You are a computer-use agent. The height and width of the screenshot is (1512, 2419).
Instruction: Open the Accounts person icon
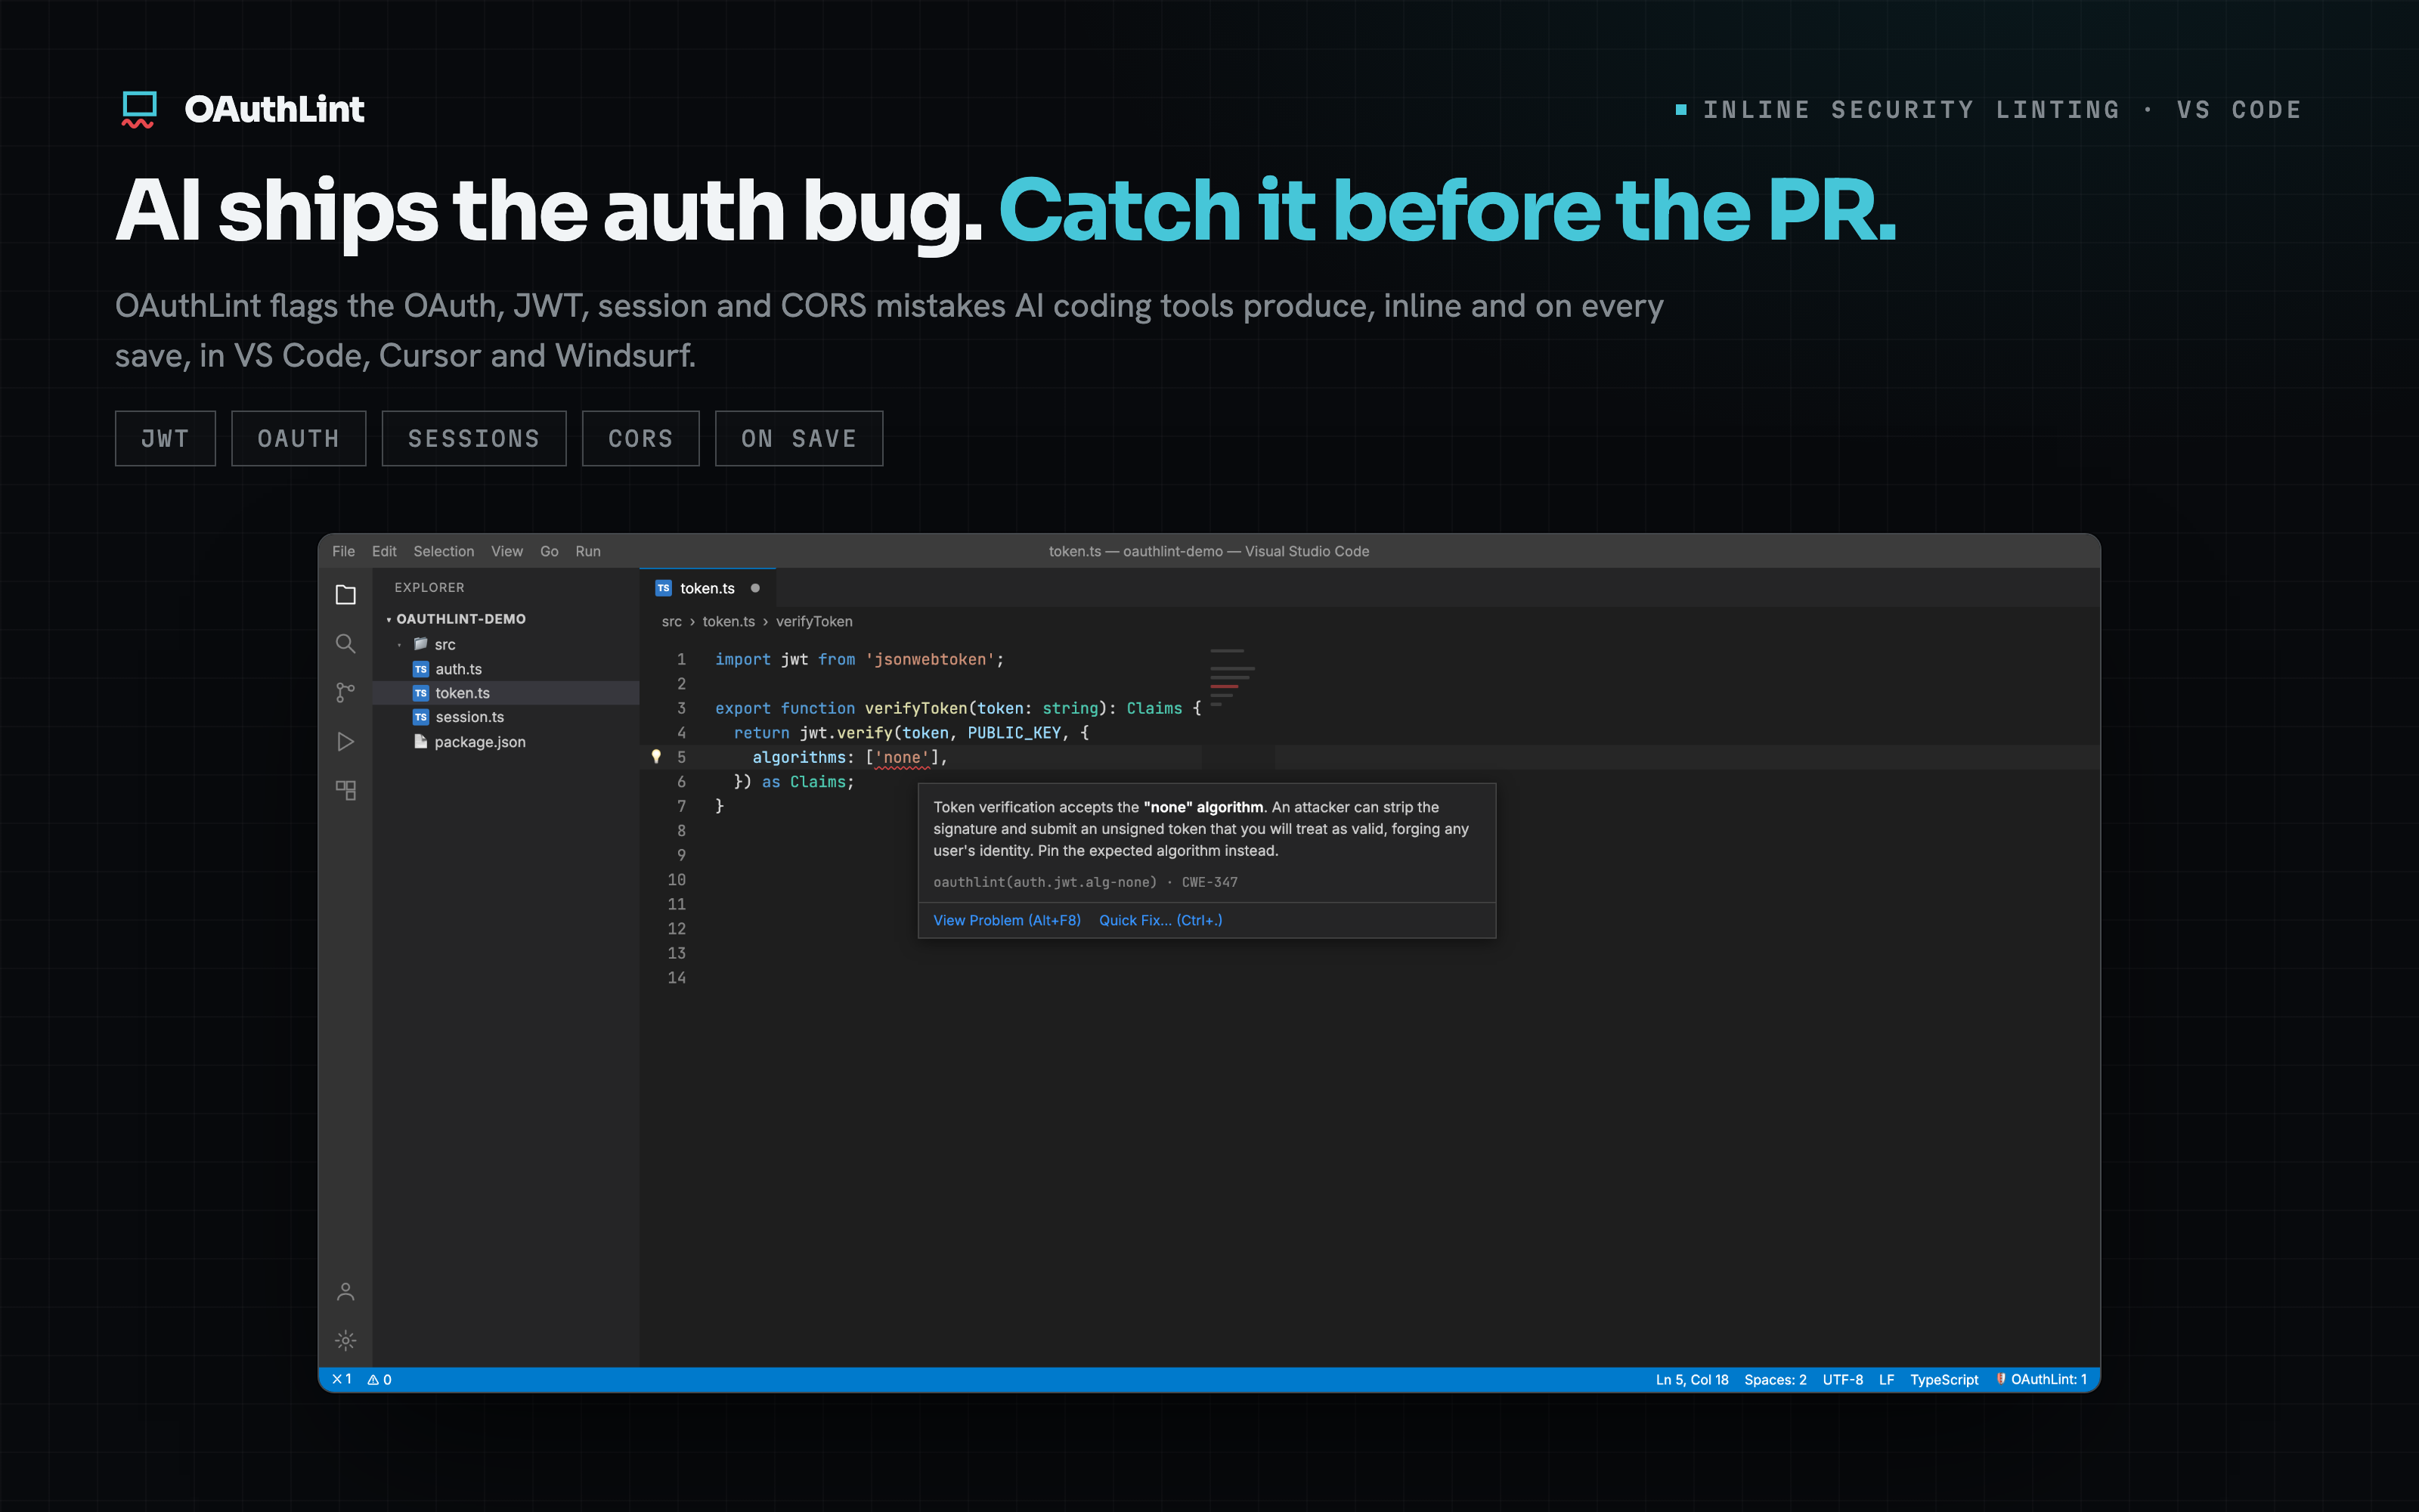tap(345, 1292)
